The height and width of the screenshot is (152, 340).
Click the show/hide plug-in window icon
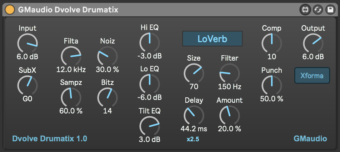(305, 10)
